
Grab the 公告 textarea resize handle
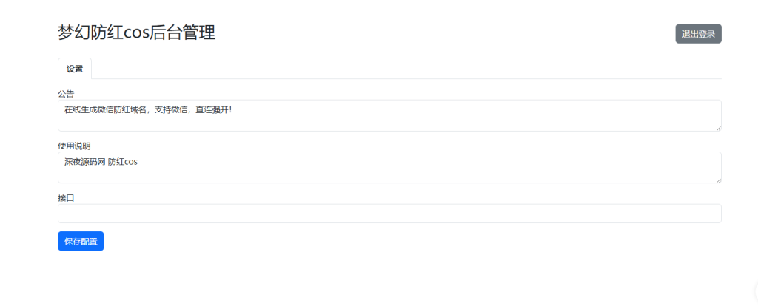(x=718, y=128)
